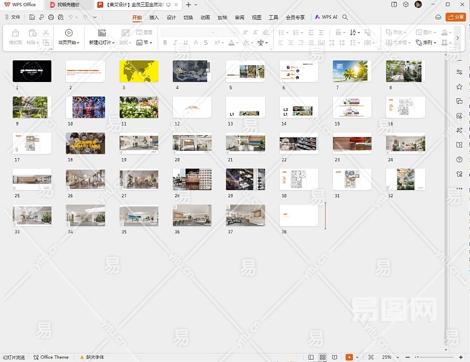The width and height of the screenshot is (470, 362).
Task: Click the orange 分享 share button
Action: tap(456, 17)
